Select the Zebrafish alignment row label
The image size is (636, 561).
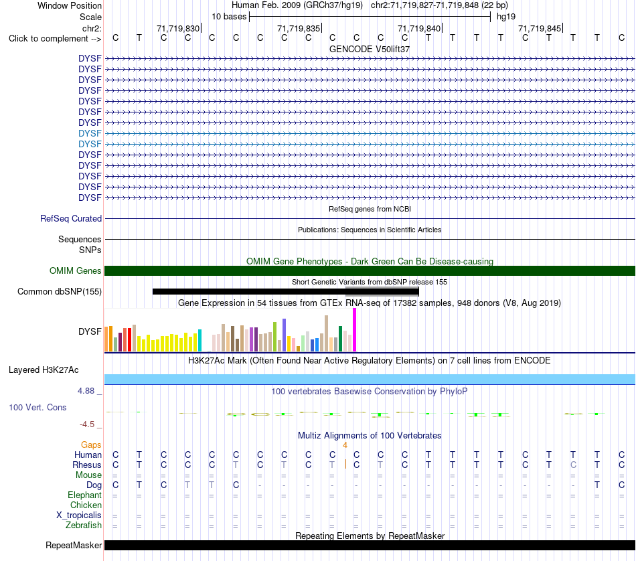tap(84, 526)
